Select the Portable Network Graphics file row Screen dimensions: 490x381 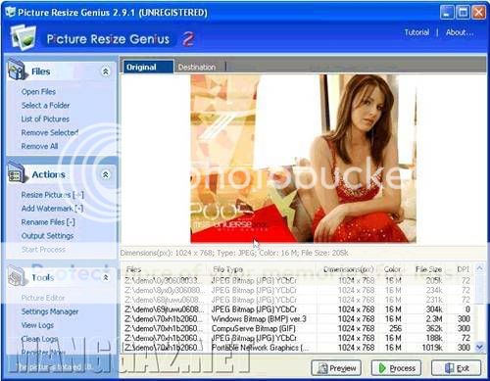298,348
